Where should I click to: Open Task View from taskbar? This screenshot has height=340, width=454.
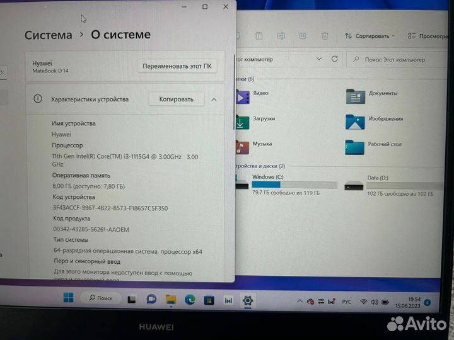(x=132, y=300)
